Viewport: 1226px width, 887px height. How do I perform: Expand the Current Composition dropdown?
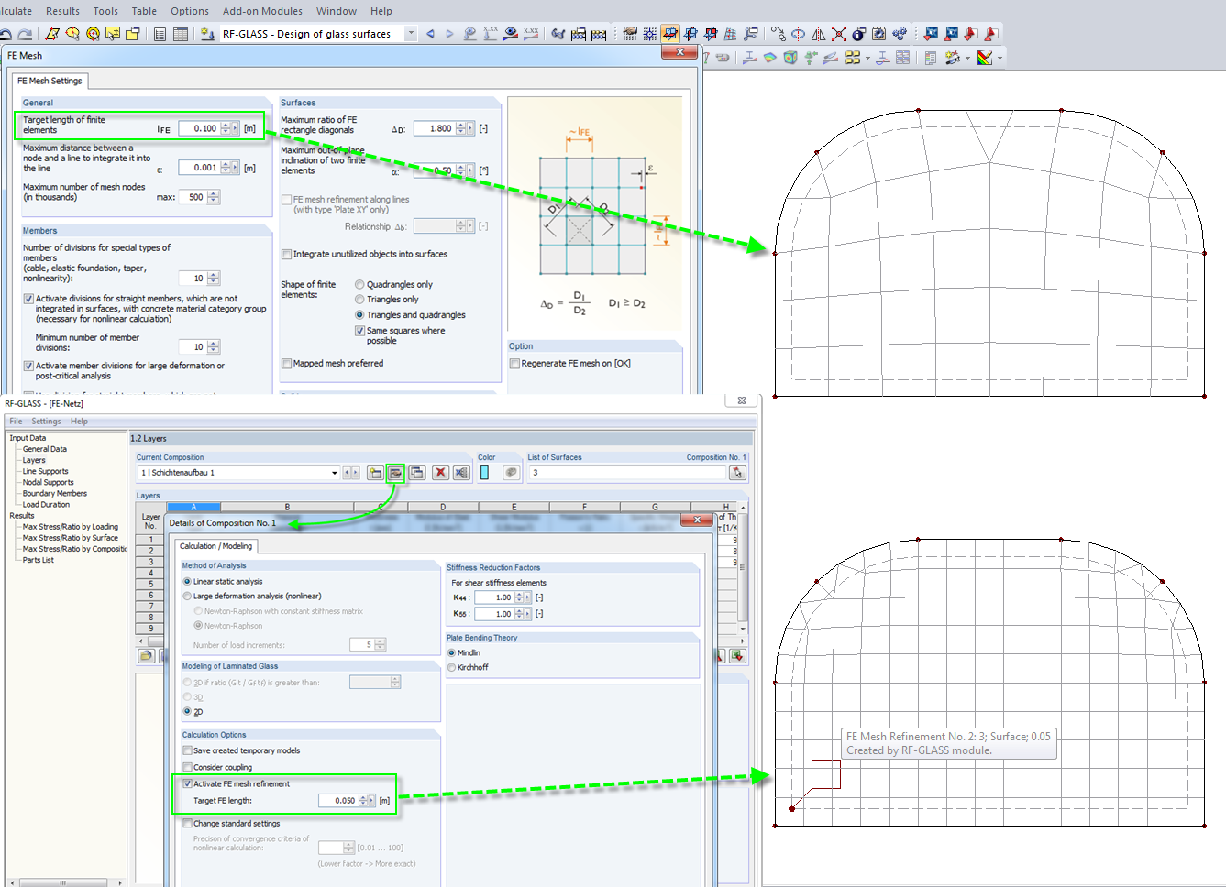(x=334, y=473)
